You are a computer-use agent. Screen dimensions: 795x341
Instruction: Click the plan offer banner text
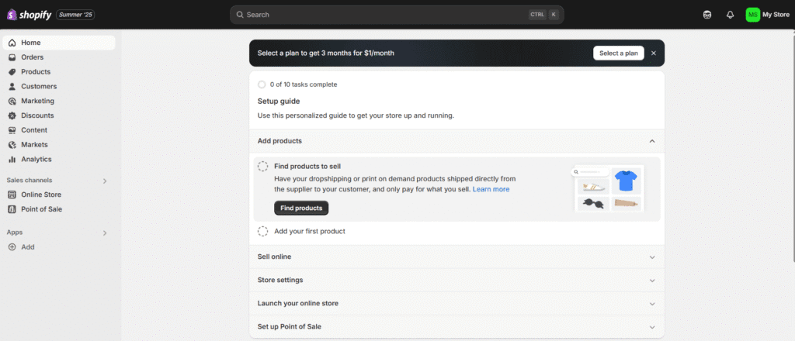[x=325, y=53]
